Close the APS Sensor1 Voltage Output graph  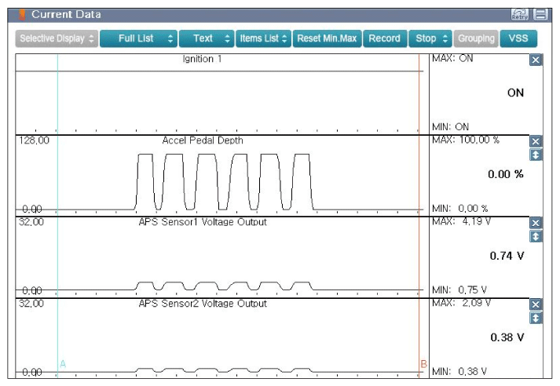tap(536, 223)
